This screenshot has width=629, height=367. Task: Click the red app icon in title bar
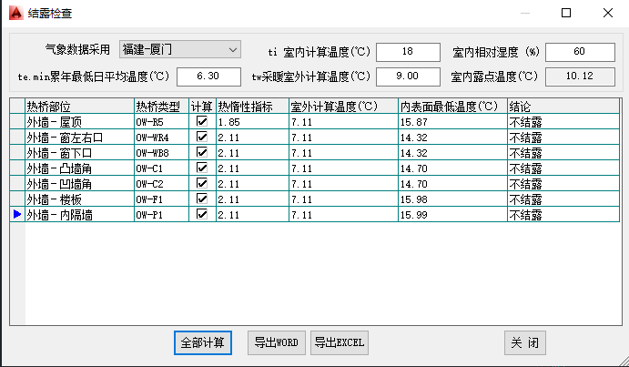point(15,13)
